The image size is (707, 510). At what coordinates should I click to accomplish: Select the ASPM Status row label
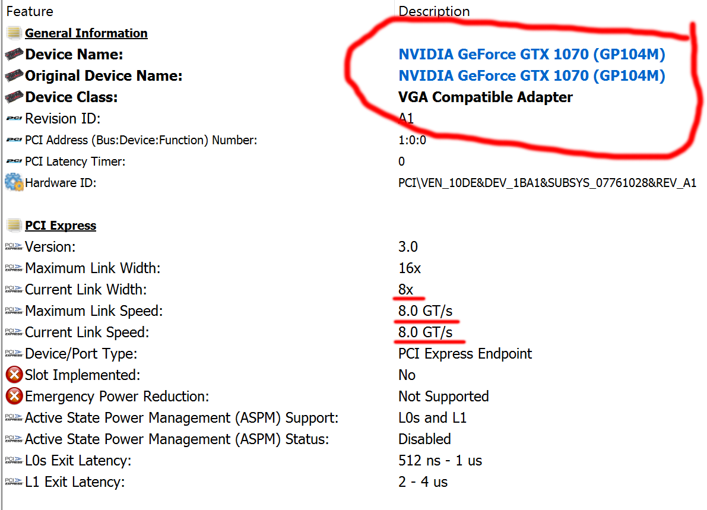click(x=177, y=439)
